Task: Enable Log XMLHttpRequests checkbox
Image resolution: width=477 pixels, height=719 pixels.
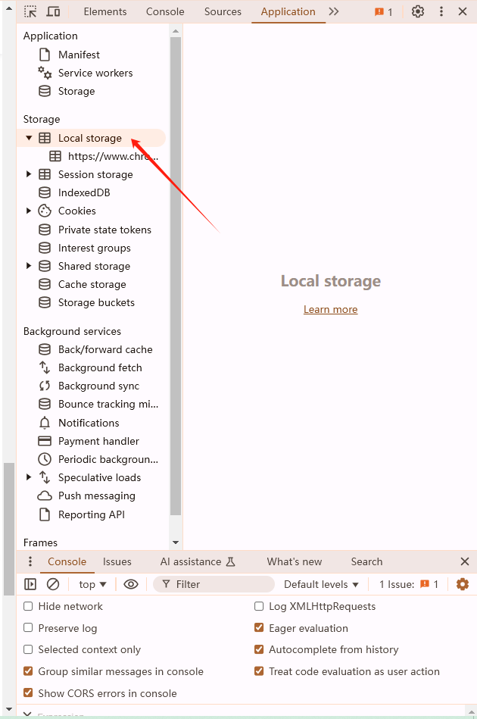Action: click(259, 606)
